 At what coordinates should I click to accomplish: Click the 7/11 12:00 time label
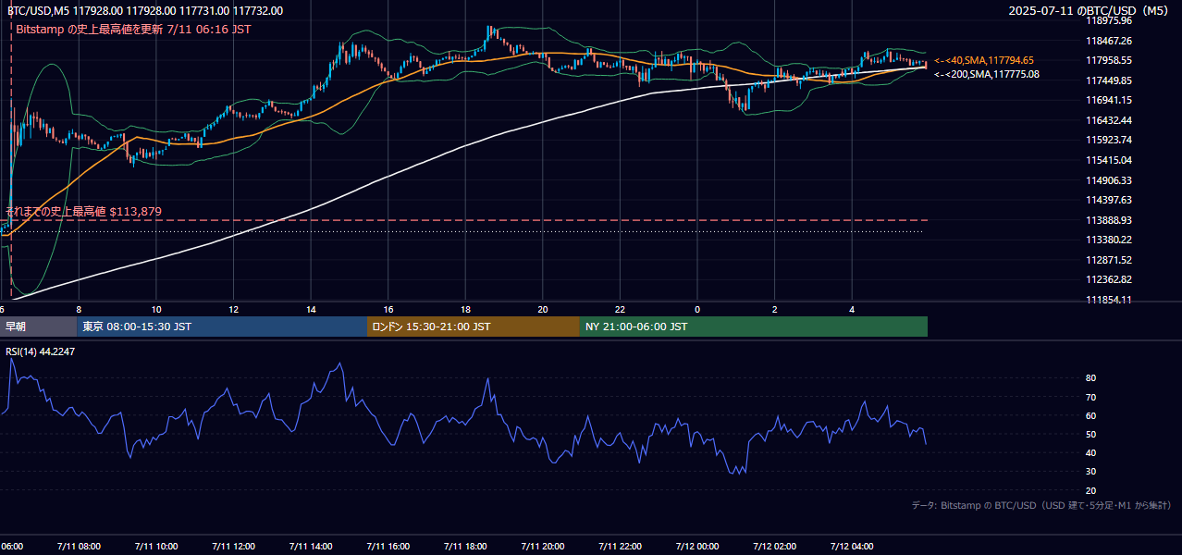click(x=233, y=547)
